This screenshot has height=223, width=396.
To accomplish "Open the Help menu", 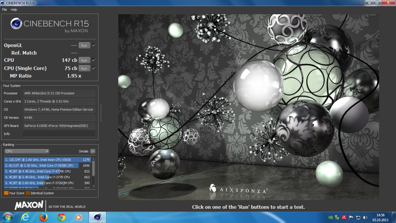I will coord(14,10).
